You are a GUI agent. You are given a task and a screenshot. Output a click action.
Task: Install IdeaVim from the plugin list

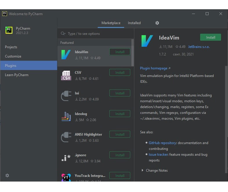(120, 52)
